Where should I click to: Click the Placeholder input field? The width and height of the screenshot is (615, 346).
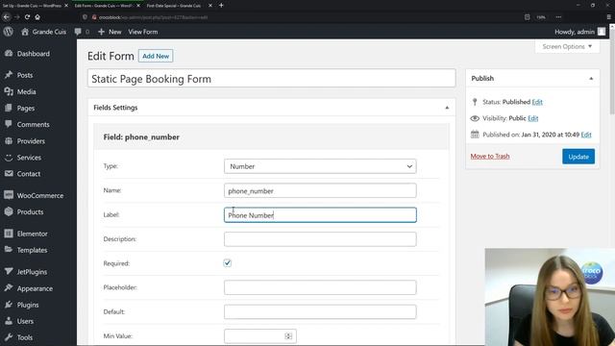(320, 287)
